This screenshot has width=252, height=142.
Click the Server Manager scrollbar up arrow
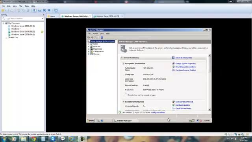tap(209, 55)
